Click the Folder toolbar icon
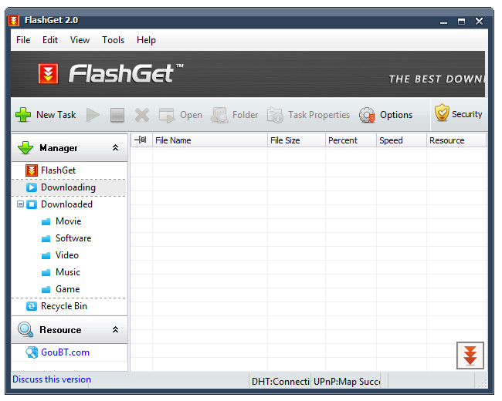Image resolution: width=502 pixels, height=401 pixels. pyautogui.click(x=219, y=115)
